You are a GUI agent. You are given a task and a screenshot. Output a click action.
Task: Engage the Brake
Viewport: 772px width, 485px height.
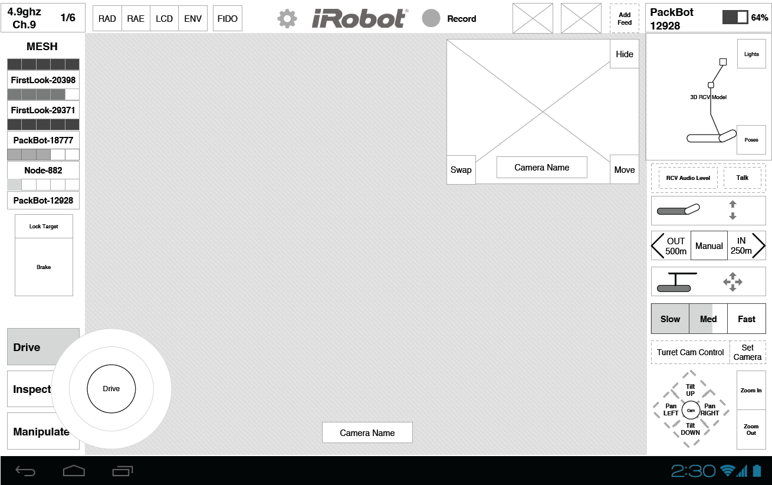tap(44, 267)
